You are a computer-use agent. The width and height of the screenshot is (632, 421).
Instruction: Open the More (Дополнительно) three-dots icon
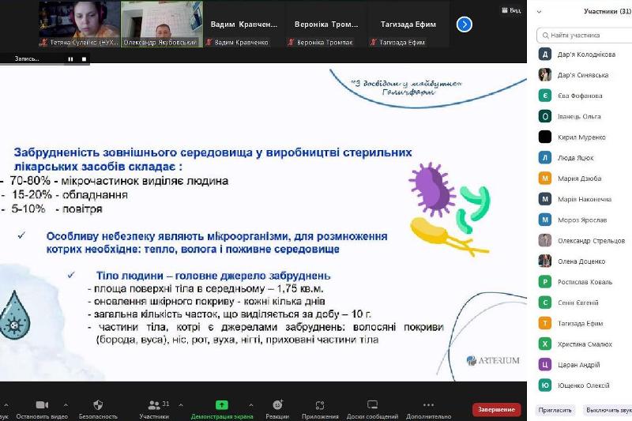click(428, 404)
